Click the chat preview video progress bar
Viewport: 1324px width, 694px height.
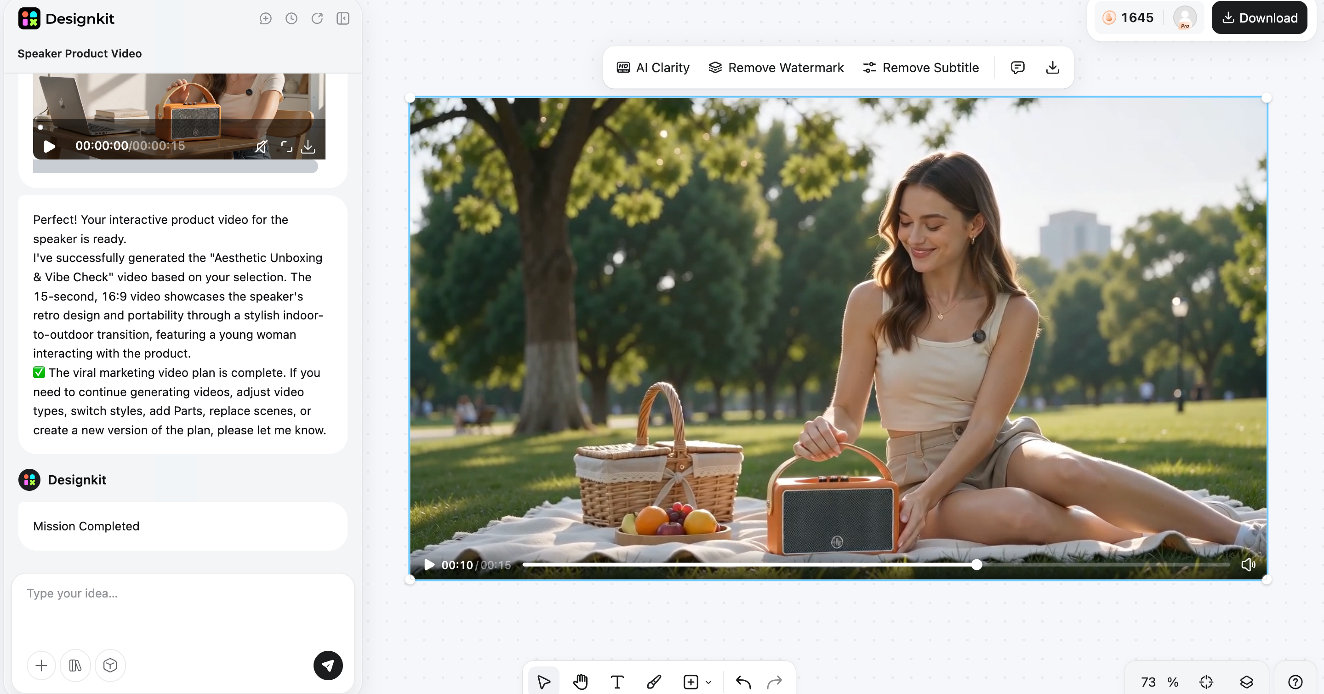pos(179,127)
